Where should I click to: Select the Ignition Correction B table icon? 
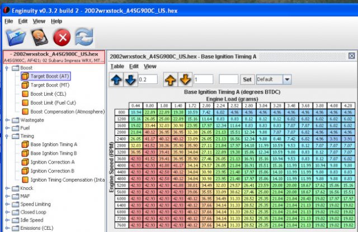pos(25,171)
